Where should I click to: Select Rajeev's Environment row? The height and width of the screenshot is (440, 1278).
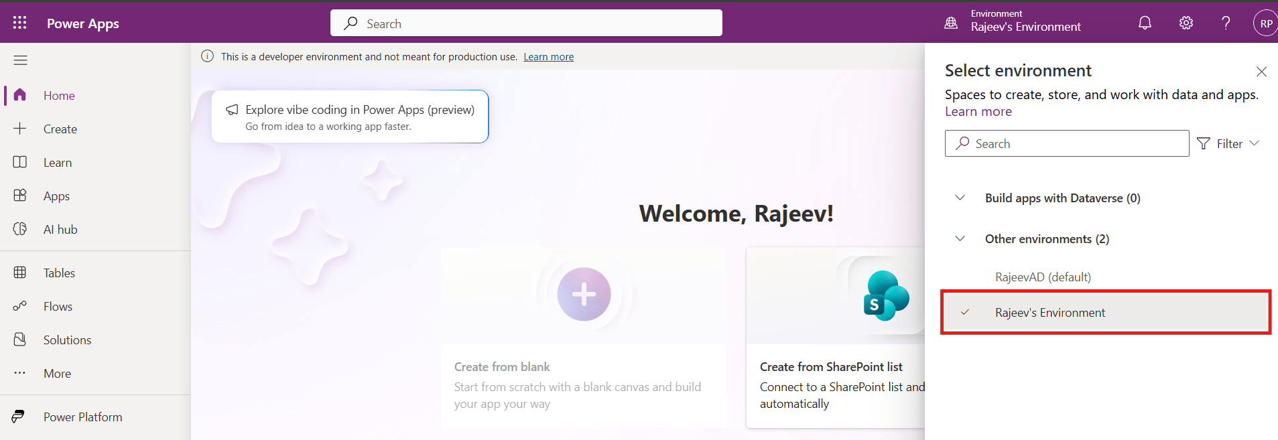coord(1106,312)
